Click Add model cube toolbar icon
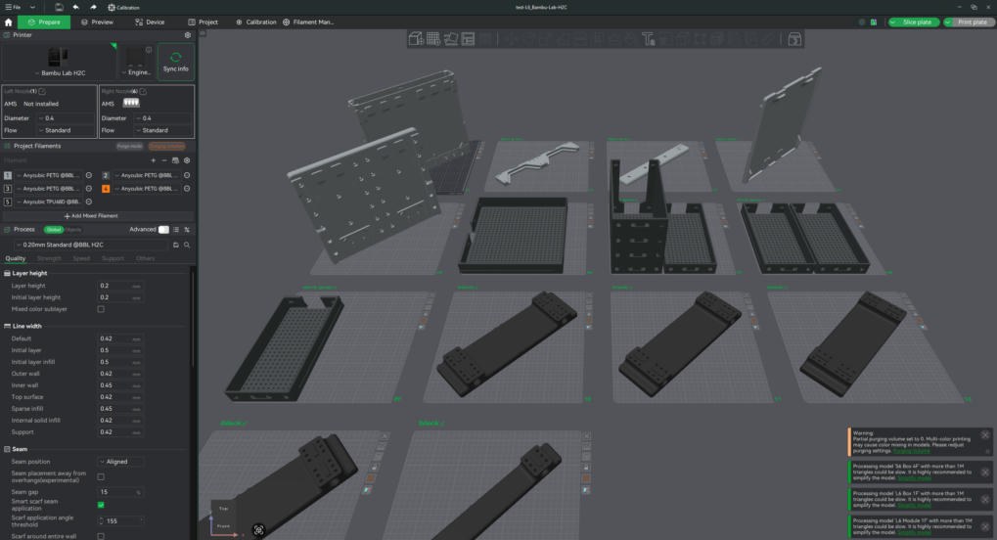997x540 pixels. click(415, 39)
